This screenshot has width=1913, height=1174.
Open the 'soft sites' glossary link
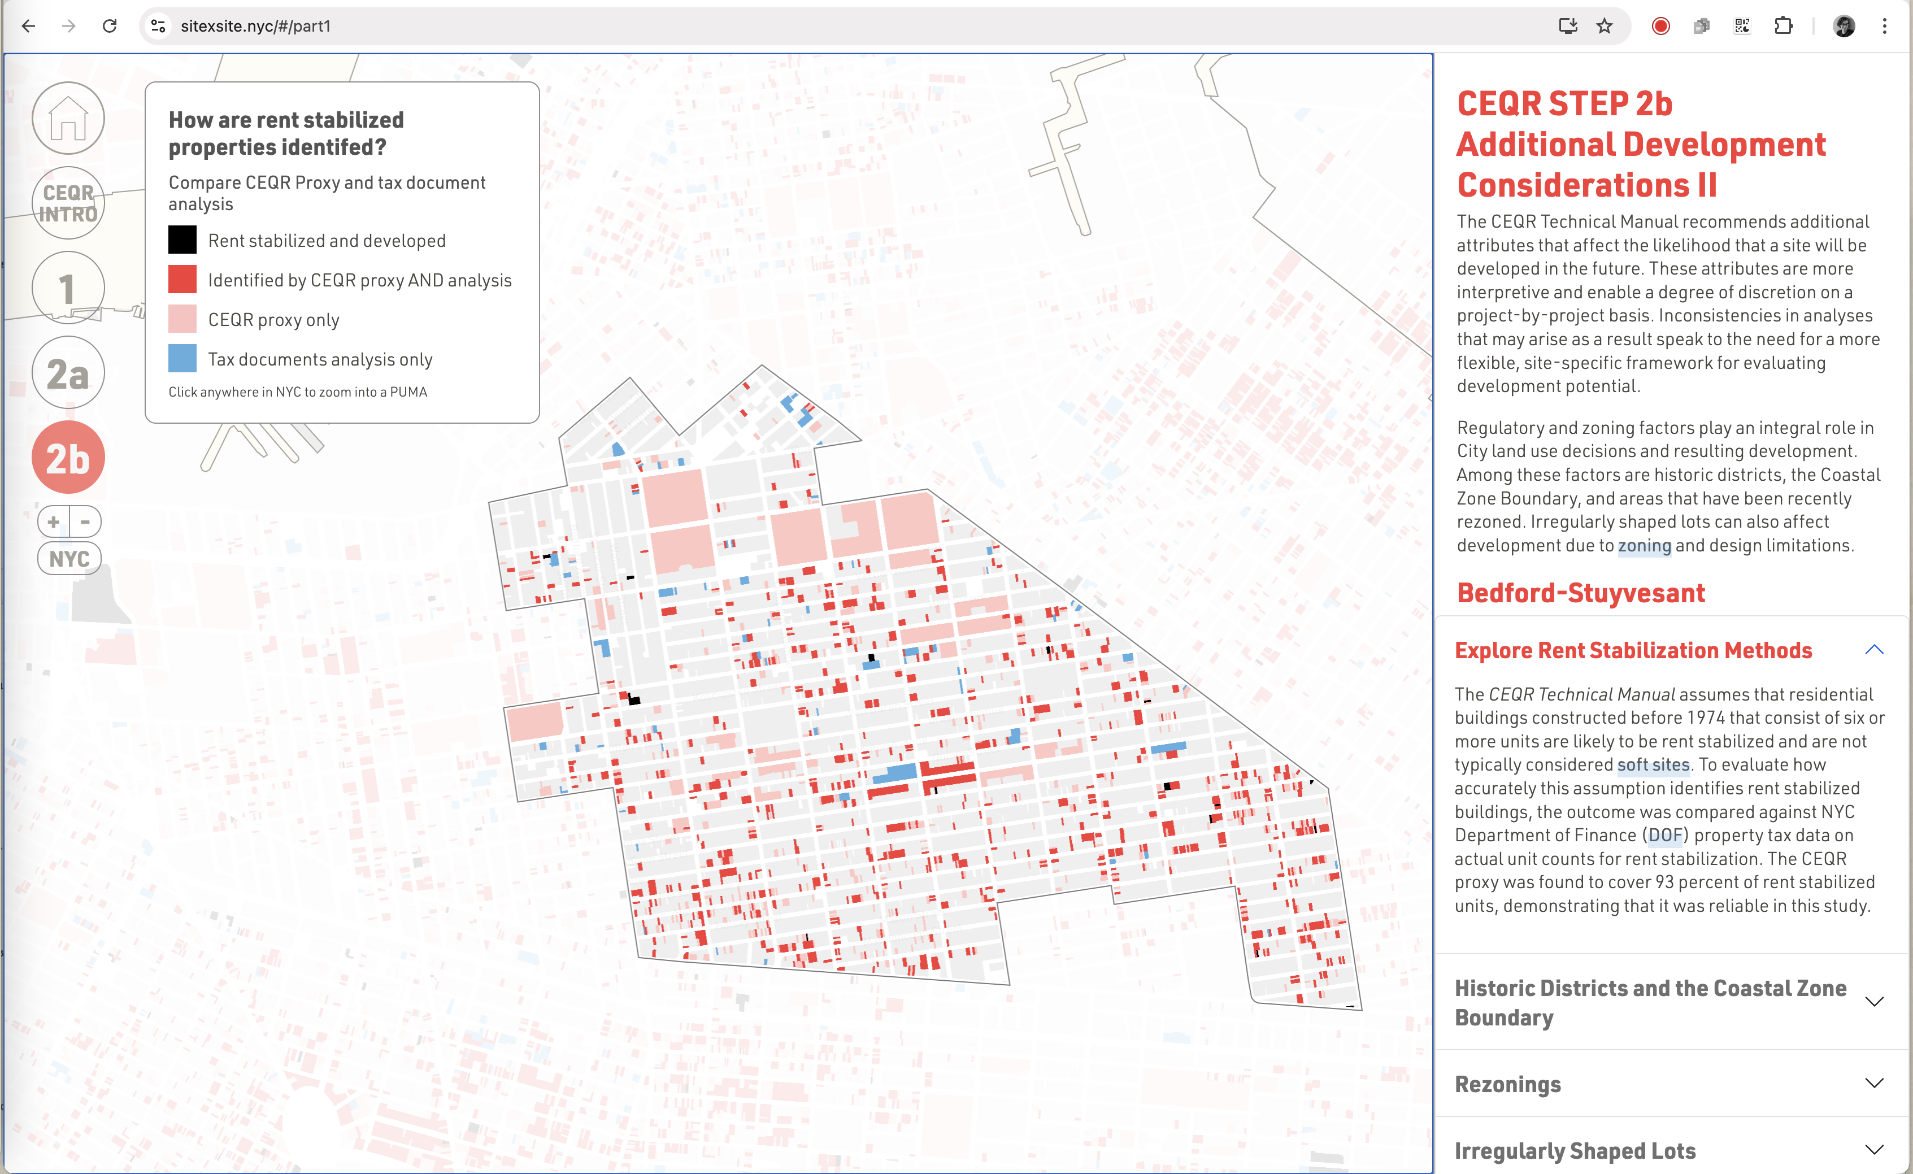(1653, 765)
